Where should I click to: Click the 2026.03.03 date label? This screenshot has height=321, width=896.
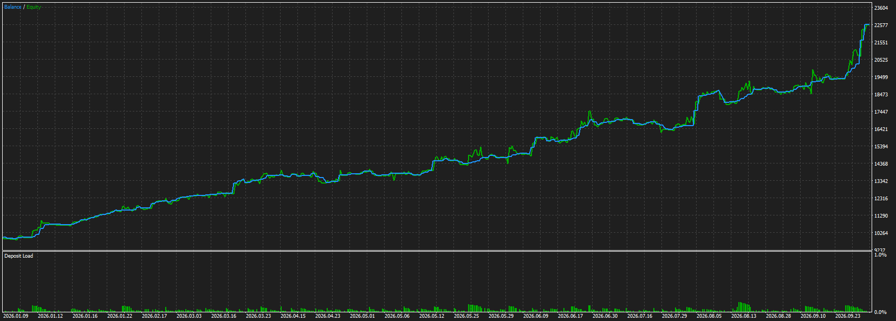[x=189, y=316]
